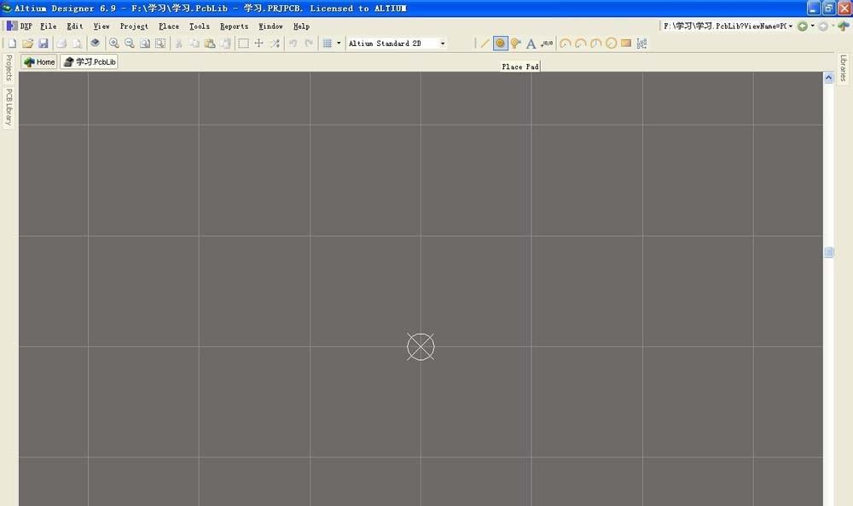
Task: Select the Place Full Circle tool
Action: click(x=611, y=43)
